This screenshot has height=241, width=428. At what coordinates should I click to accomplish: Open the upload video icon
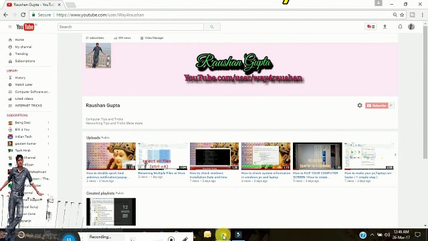tap(385, 27)
